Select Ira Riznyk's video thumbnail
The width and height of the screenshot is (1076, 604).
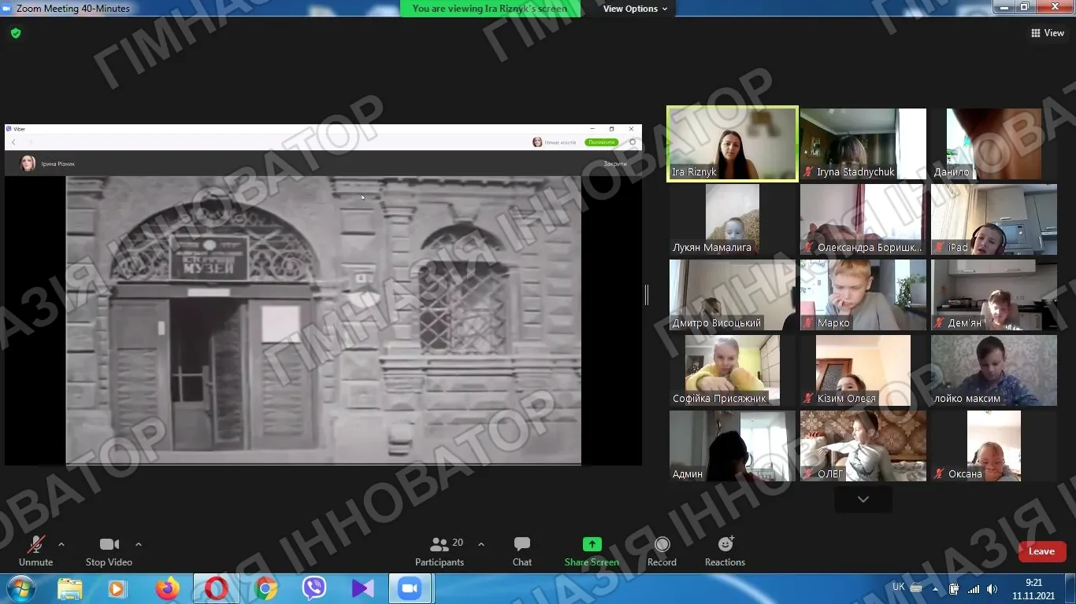(x=733, y=144)
